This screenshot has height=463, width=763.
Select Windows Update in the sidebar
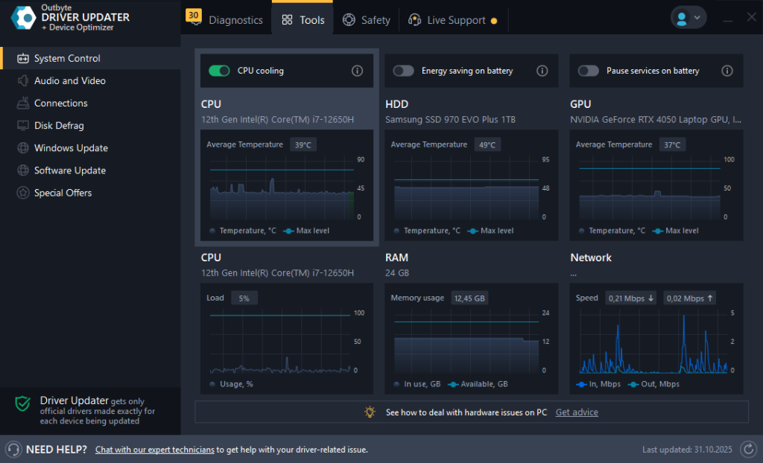[71, 148]
